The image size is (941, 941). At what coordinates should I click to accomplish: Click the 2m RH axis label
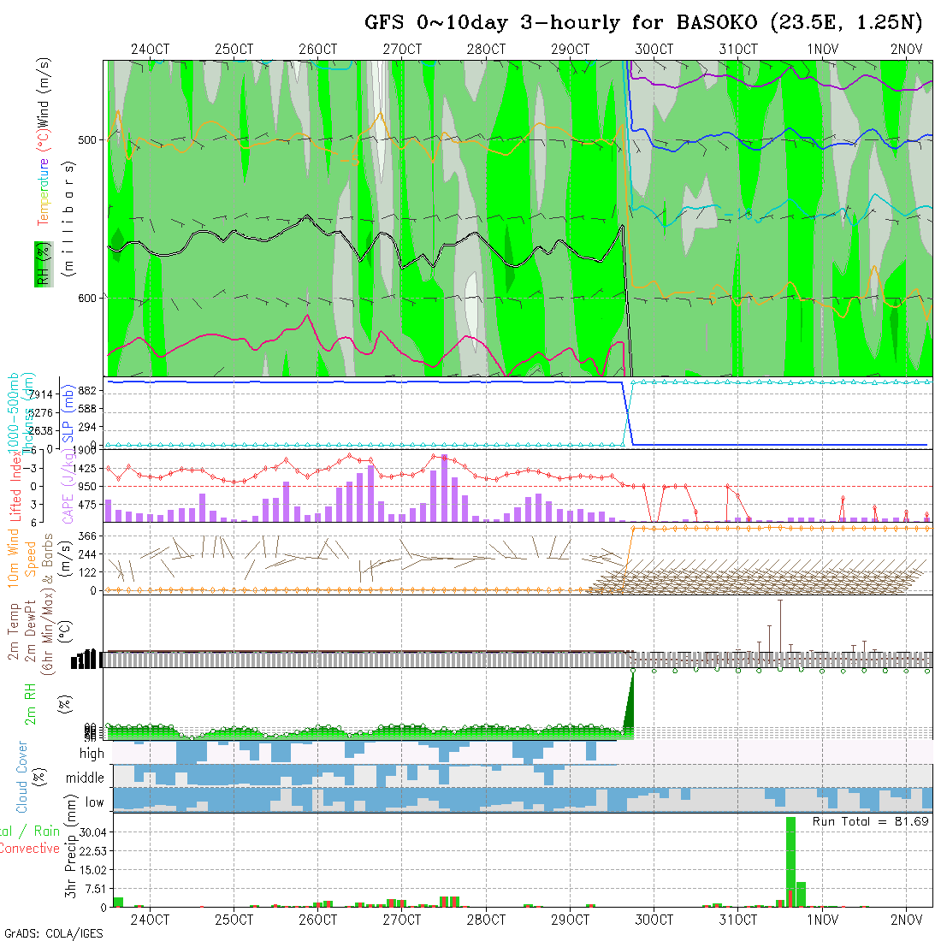click(31, 704)
